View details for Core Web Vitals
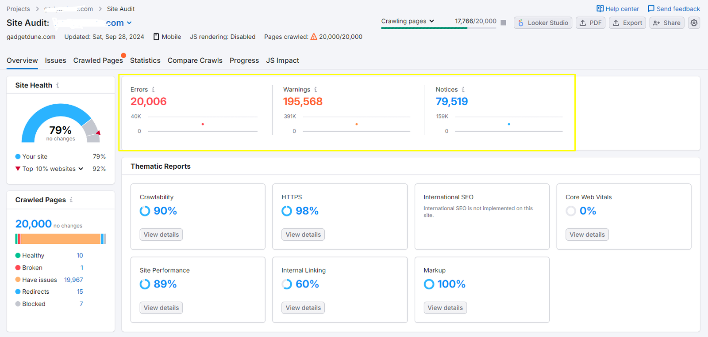Screen dimensions: 708x337 pos(587,235)
